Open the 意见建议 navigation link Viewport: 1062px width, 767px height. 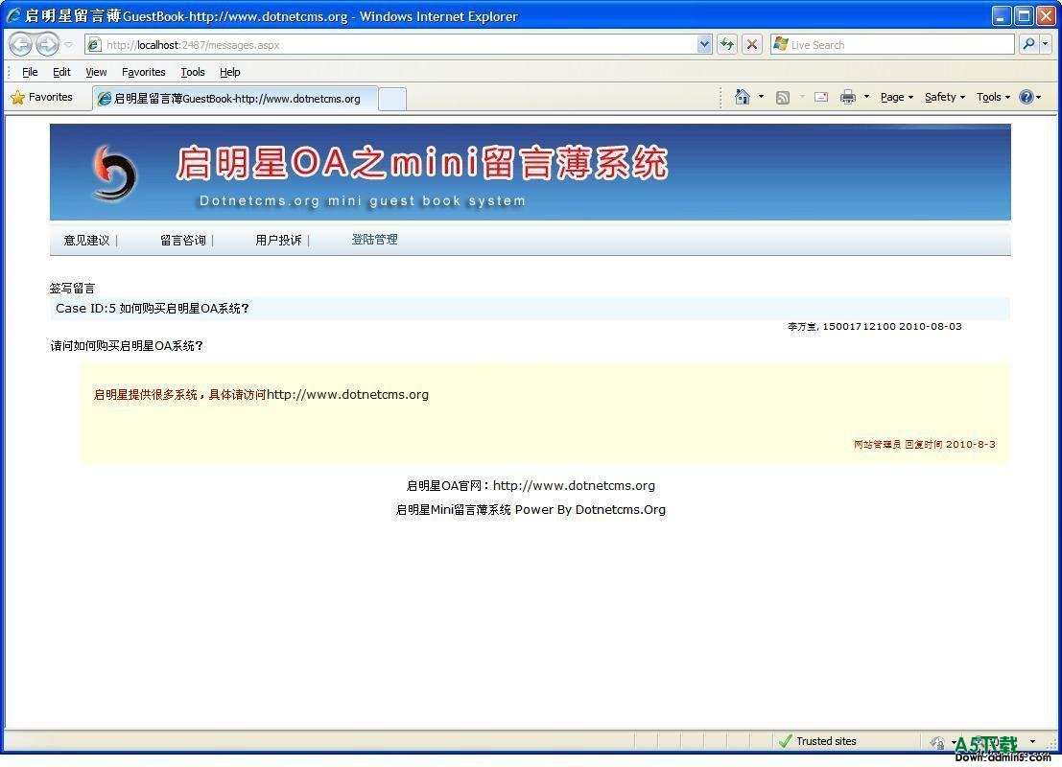[86, 241]
